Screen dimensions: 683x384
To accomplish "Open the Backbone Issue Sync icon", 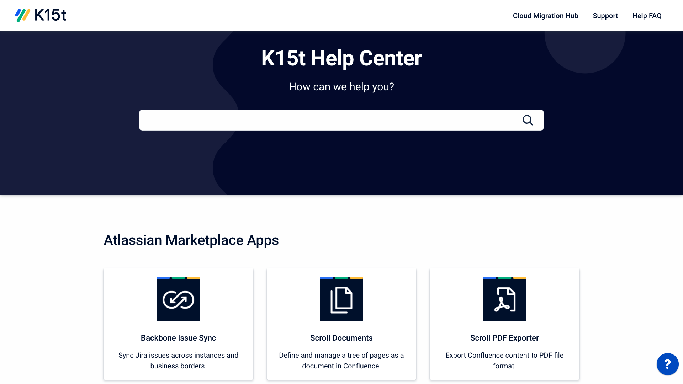I will click(x=178, y=299).
